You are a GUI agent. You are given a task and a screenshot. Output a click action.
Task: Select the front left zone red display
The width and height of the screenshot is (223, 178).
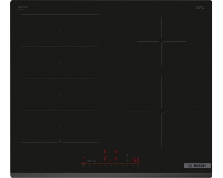click(105, 158)
